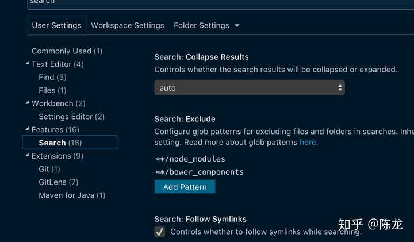Collapse the Text Editor tree section
414x242 pixels.
click(x=28, y=64)
